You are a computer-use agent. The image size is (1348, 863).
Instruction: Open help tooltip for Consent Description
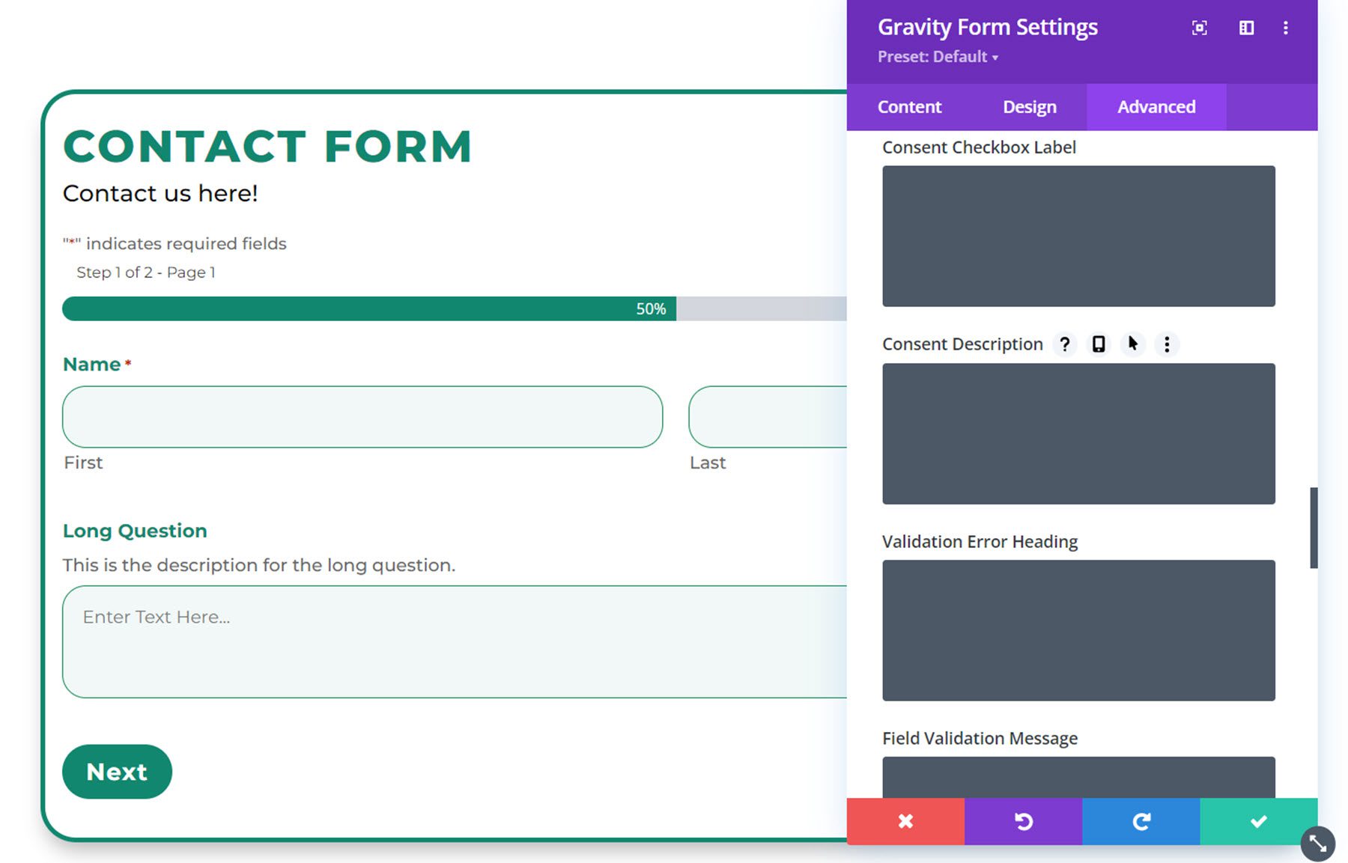pyautogui.click(x=1065, y=344)
